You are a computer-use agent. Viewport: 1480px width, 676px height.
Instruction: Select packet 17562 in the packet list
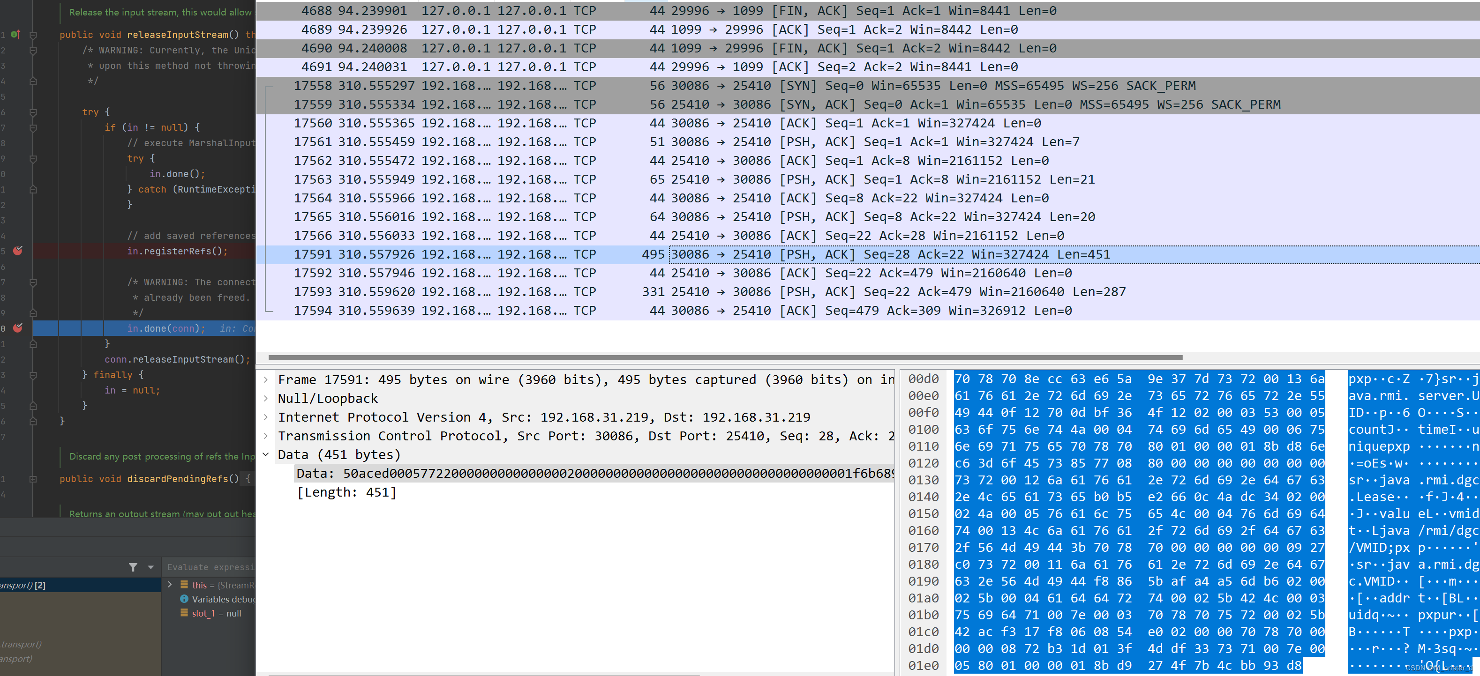point(868,161)
